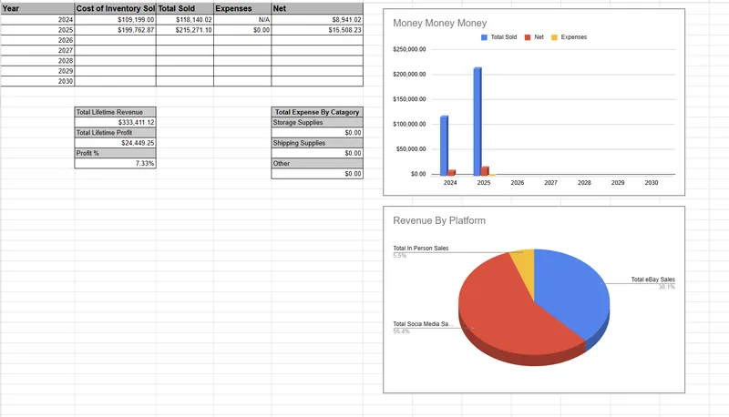Select the Year column header cell
This screenshot has height=417, width=729.
(x=37, y=8)
